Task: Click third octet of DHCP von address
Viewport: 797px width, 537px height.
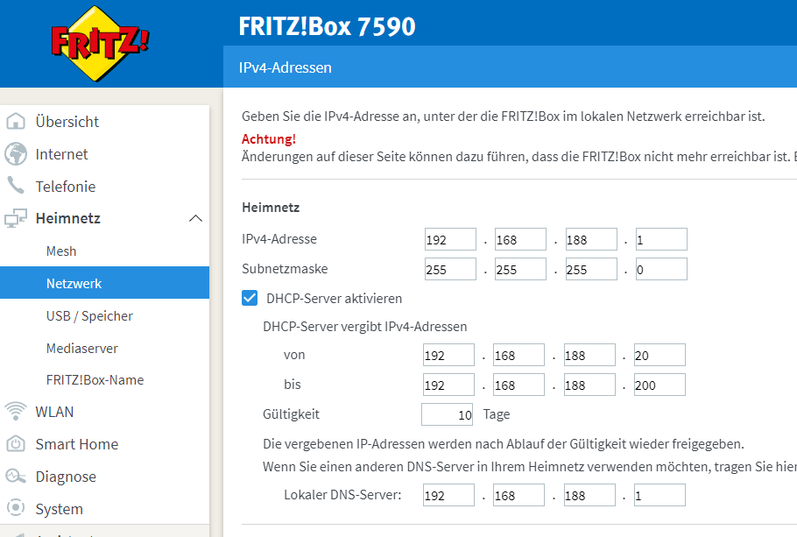Action: [x=589, y=355]
